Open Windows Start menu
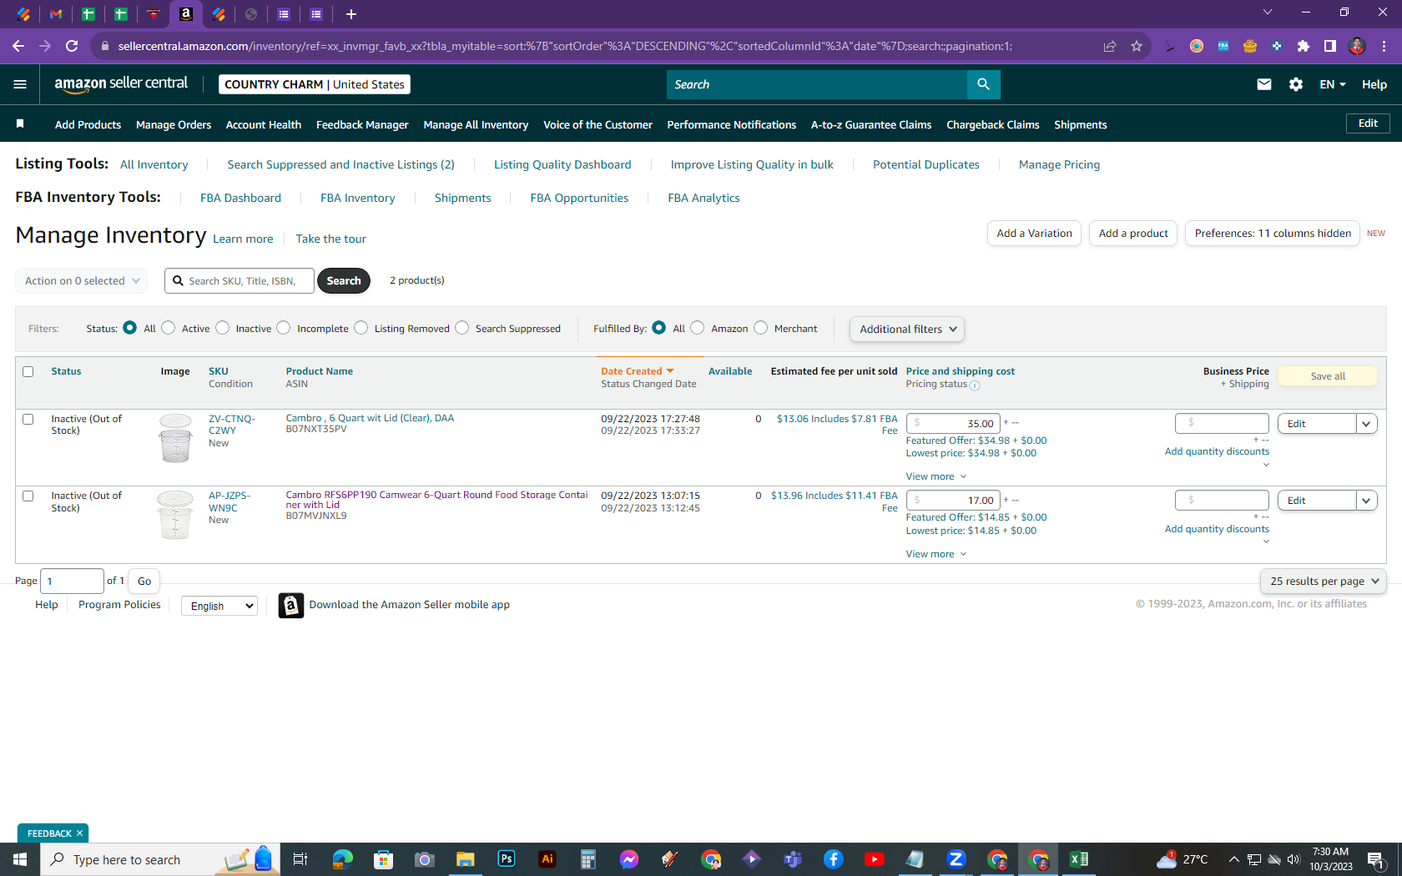Image resolution: width=1402 pixels, height=876 pixels. pyautogui.click(x=20, y=859)
